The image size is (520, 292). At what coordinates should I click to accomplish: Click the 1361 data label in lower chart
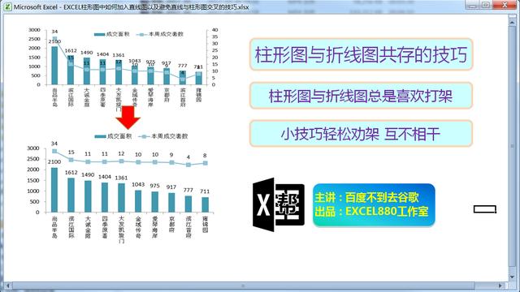pyautogui.click(x=121, y=178)
